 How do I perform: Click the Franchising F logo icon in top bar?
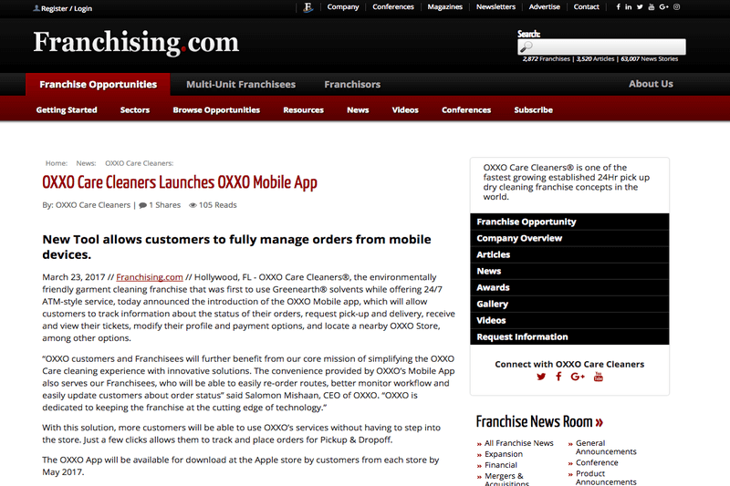pyautogui.click(x=308, y=7)
